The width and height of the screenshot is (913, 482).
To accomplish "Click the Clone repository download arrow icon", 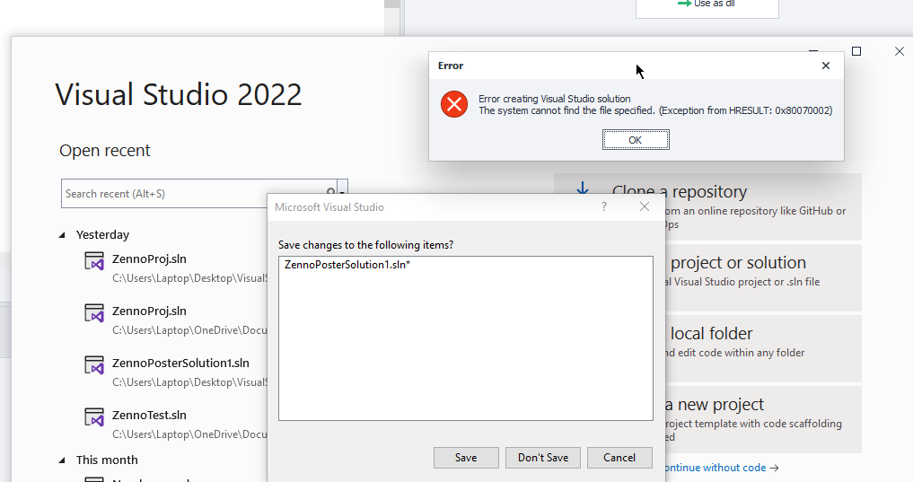I will (583, 189).
